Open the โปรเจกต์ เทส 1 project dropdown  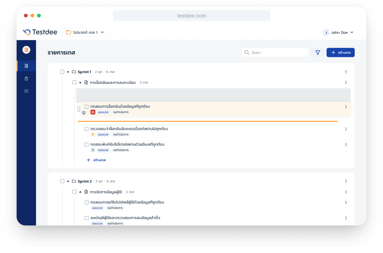coord(86,32)
